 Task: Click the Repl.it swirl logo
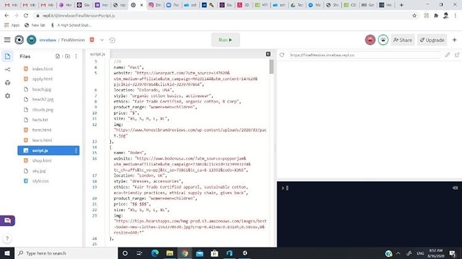click(19, 40)
